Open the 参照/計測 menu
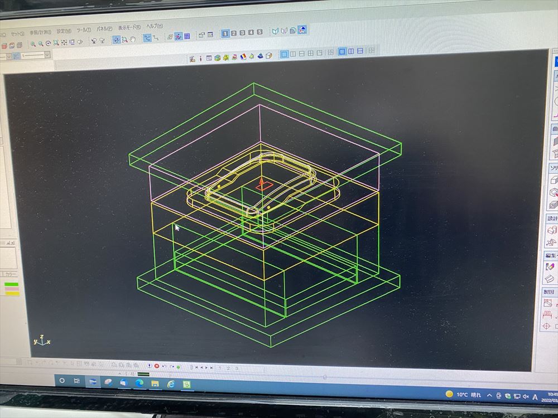The image size is (558, 418). (40, 32)
